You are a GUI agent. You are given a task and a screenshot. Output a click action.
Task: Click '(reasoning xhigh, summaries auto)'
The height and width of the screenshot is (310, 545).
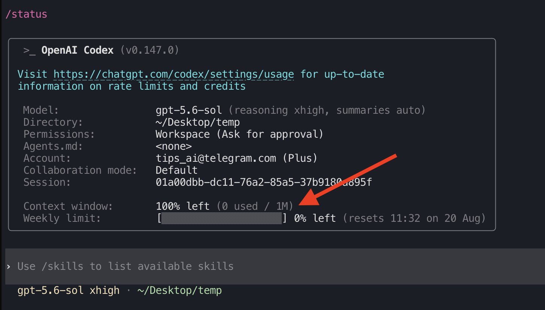click(x=327, y=110)
